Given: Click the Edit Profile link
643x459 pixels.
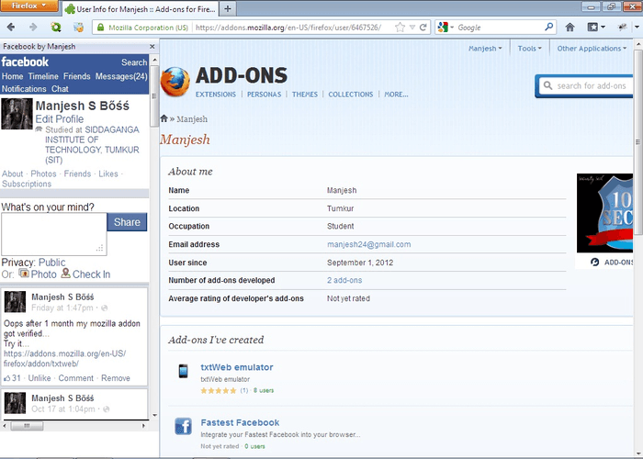Looking at the screenshot, I should (60, 118).
